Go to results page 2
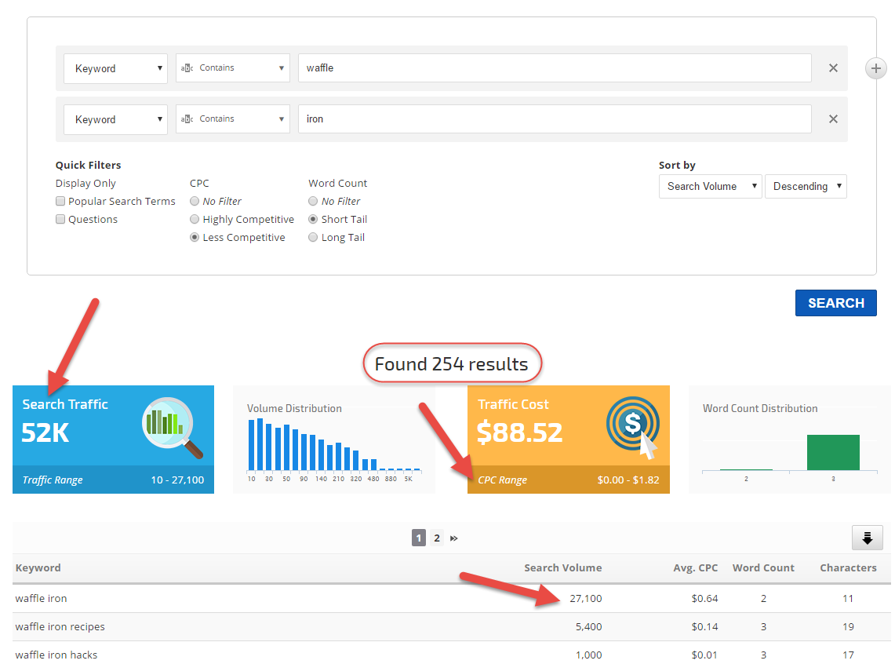The width and height of the screenshot is (895, 664). [x=437, y=538]
